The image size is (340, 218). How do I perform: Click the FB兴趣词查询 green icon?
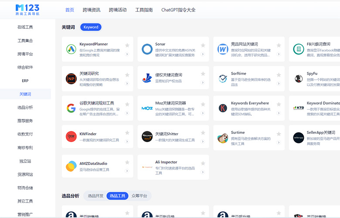(x=299, y=49)
